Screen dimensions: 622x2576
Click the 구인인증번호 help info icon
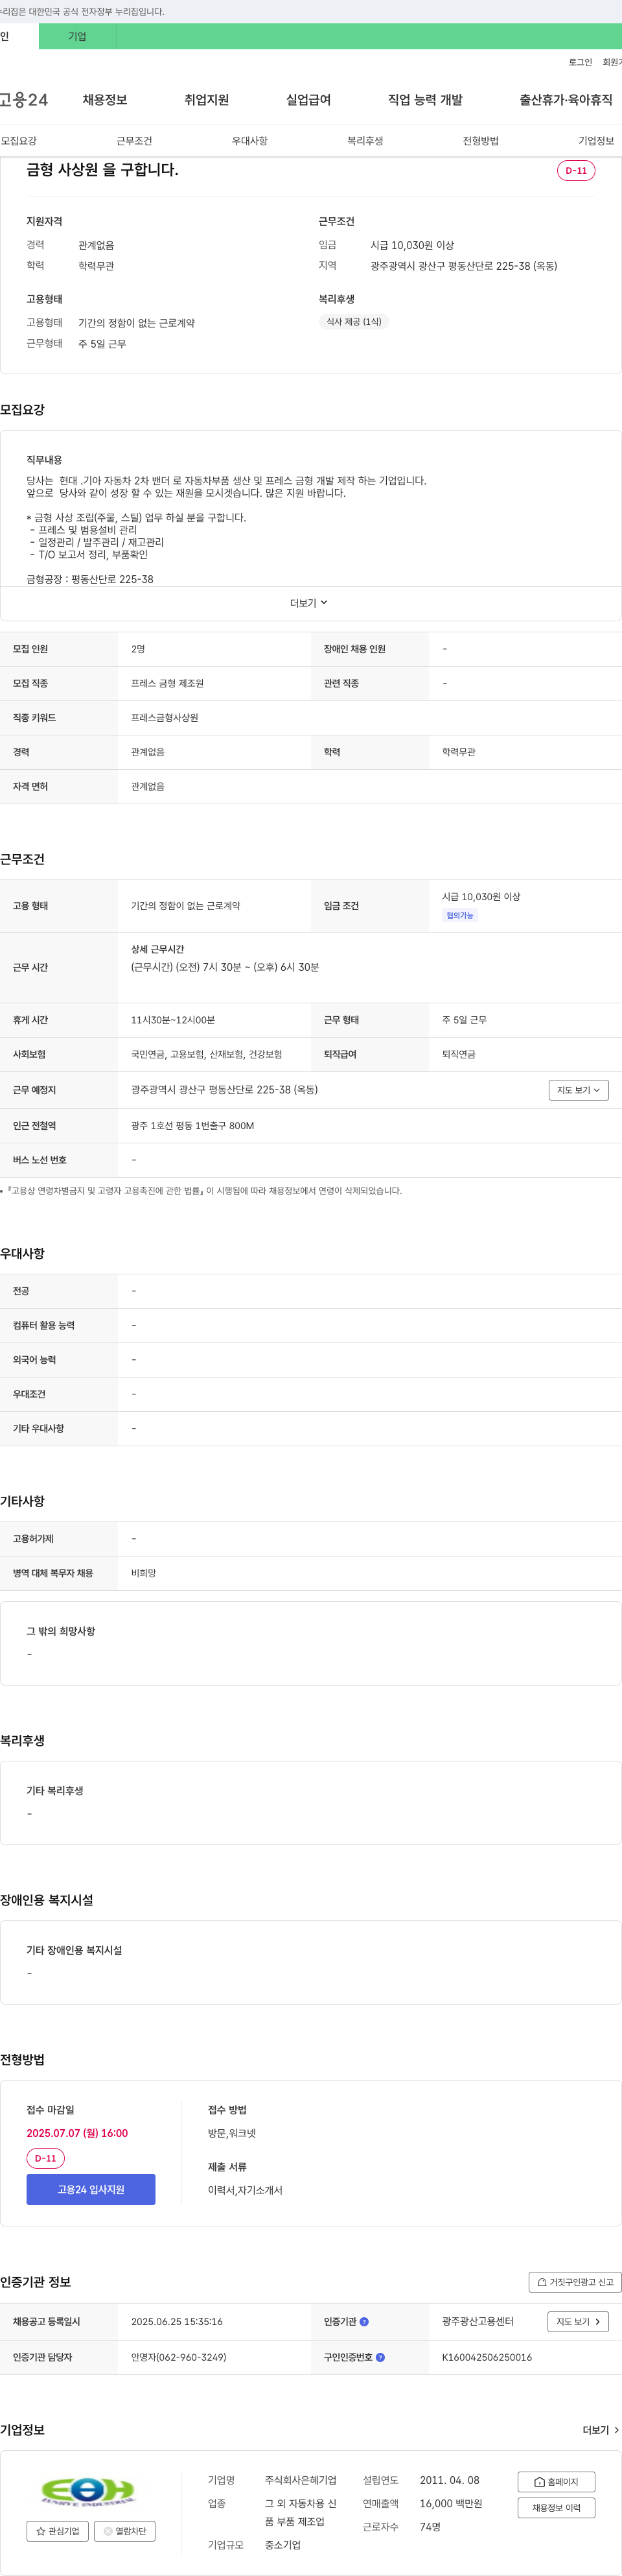[380, 2357]
